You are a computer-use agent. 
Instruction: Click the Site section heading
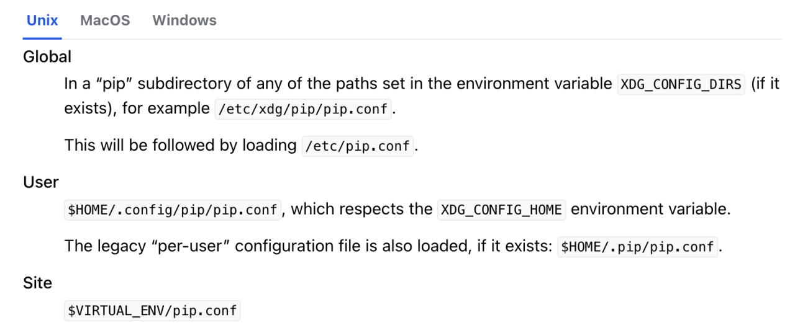tap(38, 283)
